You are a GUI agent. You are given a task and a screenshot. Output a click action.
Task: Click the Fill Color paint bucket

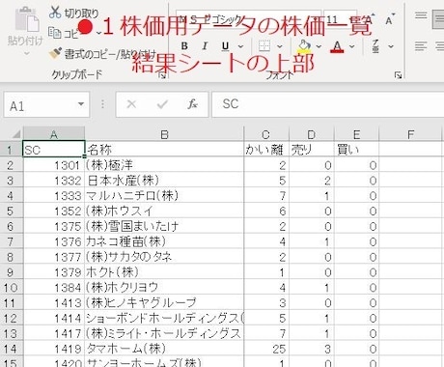(304, 46)
